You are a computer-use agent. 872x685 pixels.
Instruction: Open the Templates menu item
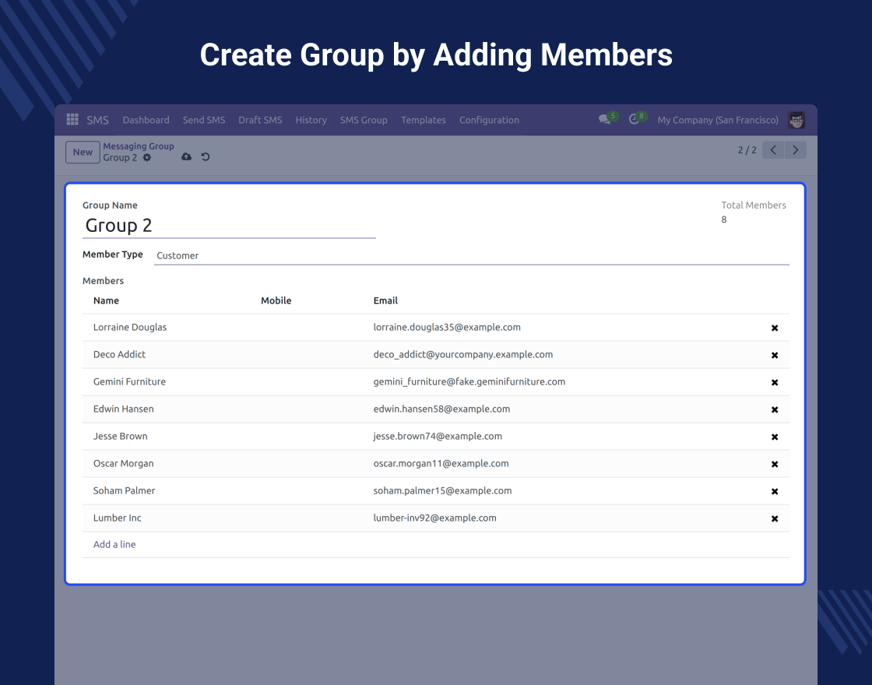click(424, 120)
